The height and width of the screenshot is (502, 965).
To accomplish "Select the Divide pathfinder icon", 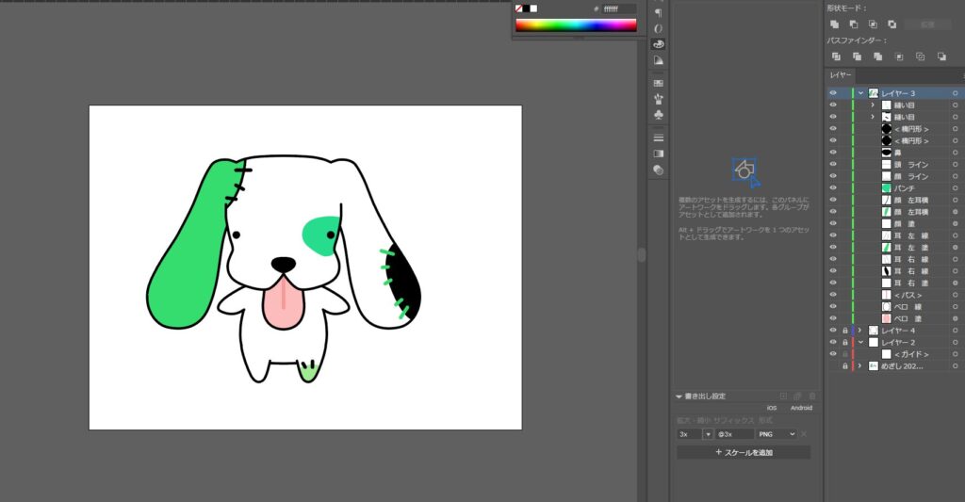I will coord(835,57).
